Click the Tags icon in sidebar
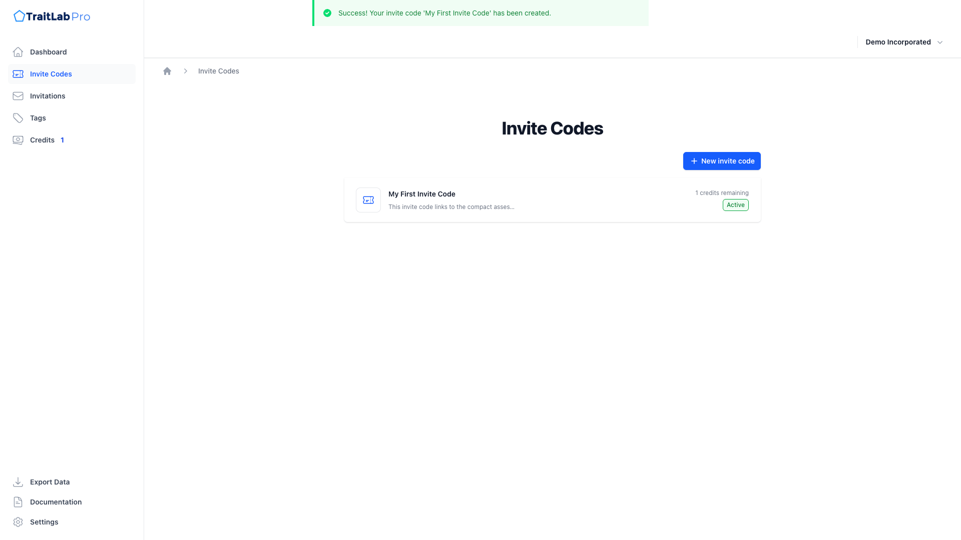Viewport: 961px width, 540px height. pos(18,118)
